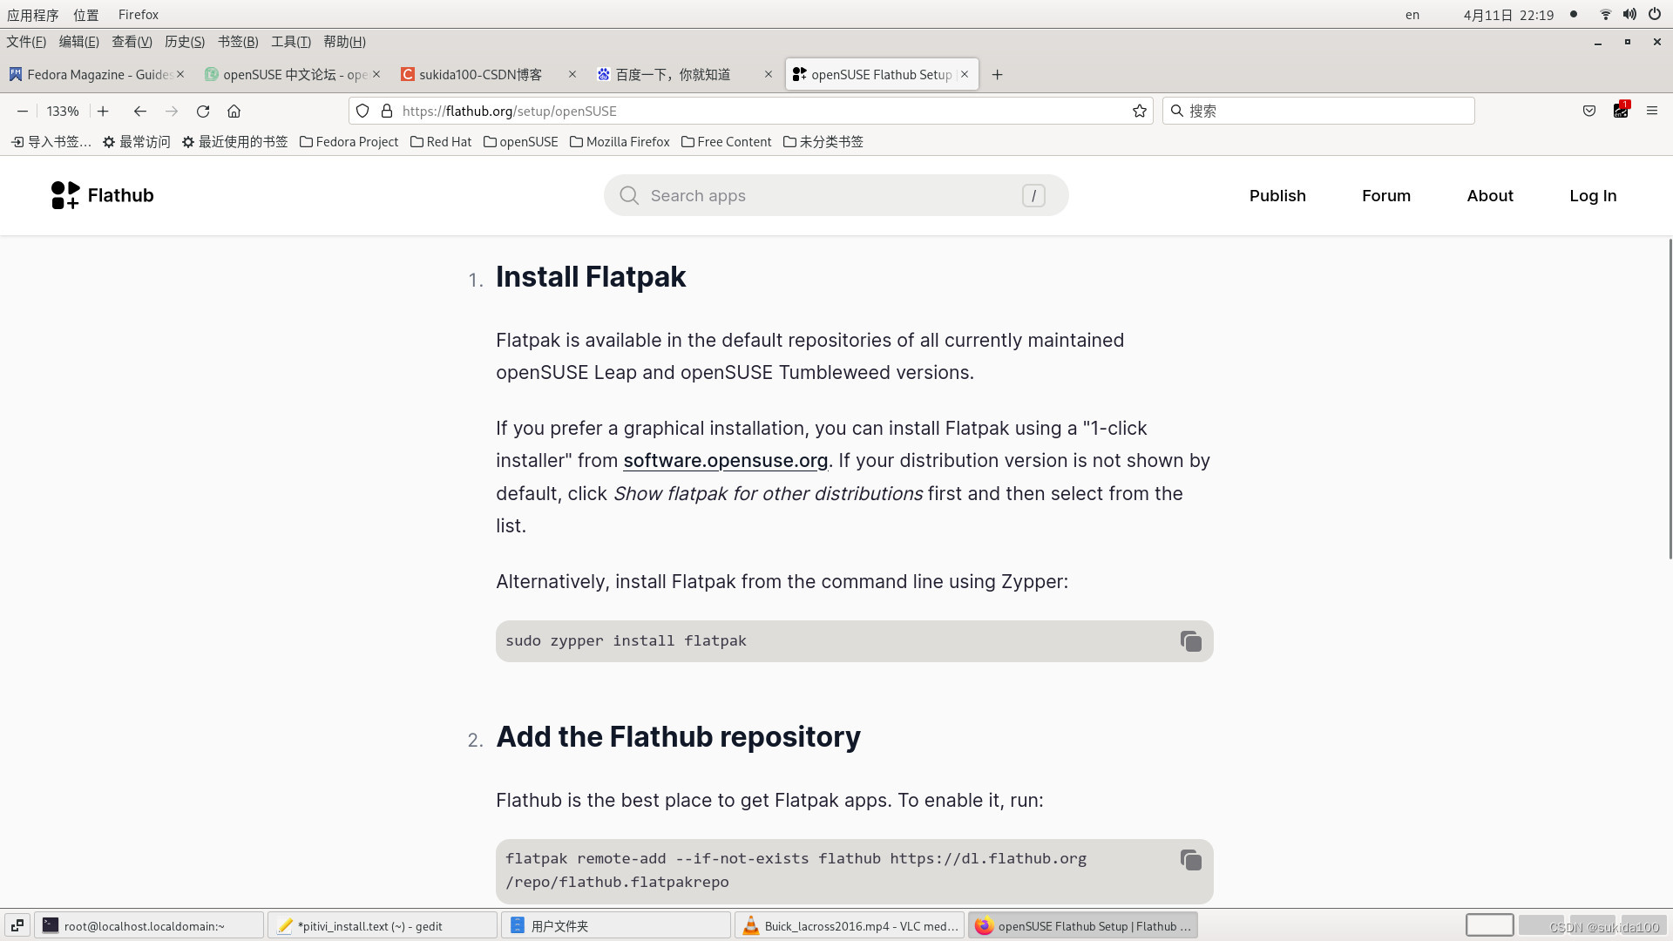
Task: Click the URL address bar
Action: [x=749, y=111]
